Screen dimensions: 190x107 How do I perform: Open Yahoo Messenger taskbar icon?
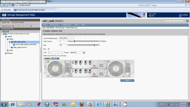56,104
